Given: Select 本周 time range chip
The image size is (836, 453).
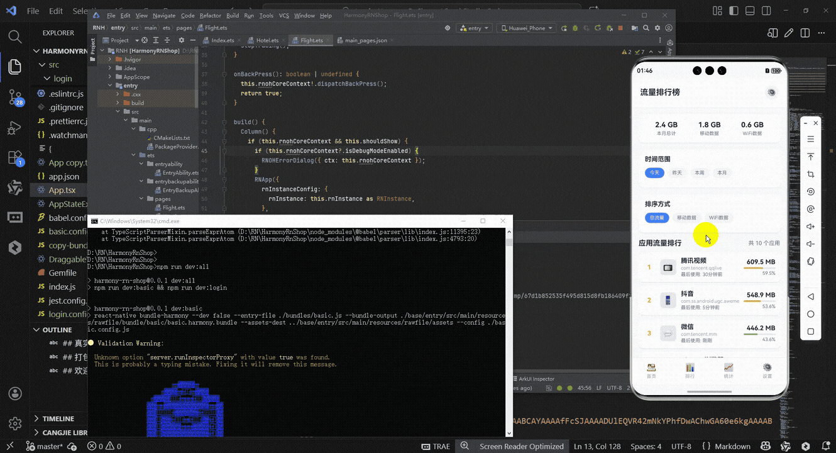Looking at the screenshot, I should pos(699,172).
